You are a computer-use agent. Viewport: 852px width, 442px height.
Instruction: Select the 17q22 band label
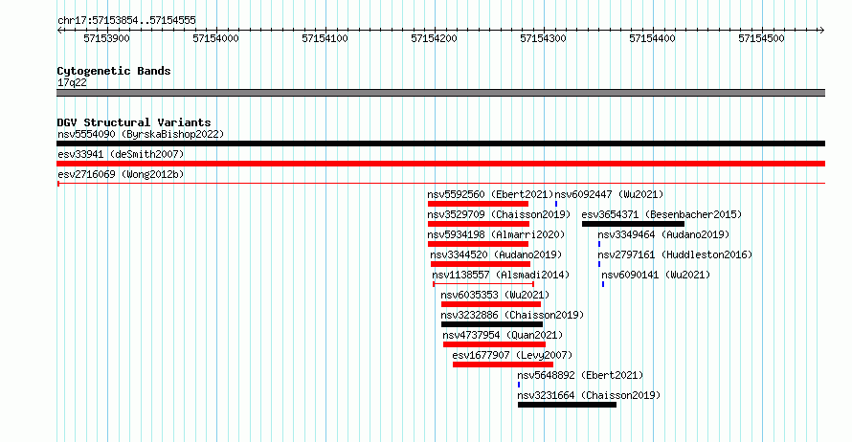coord(72,82)
